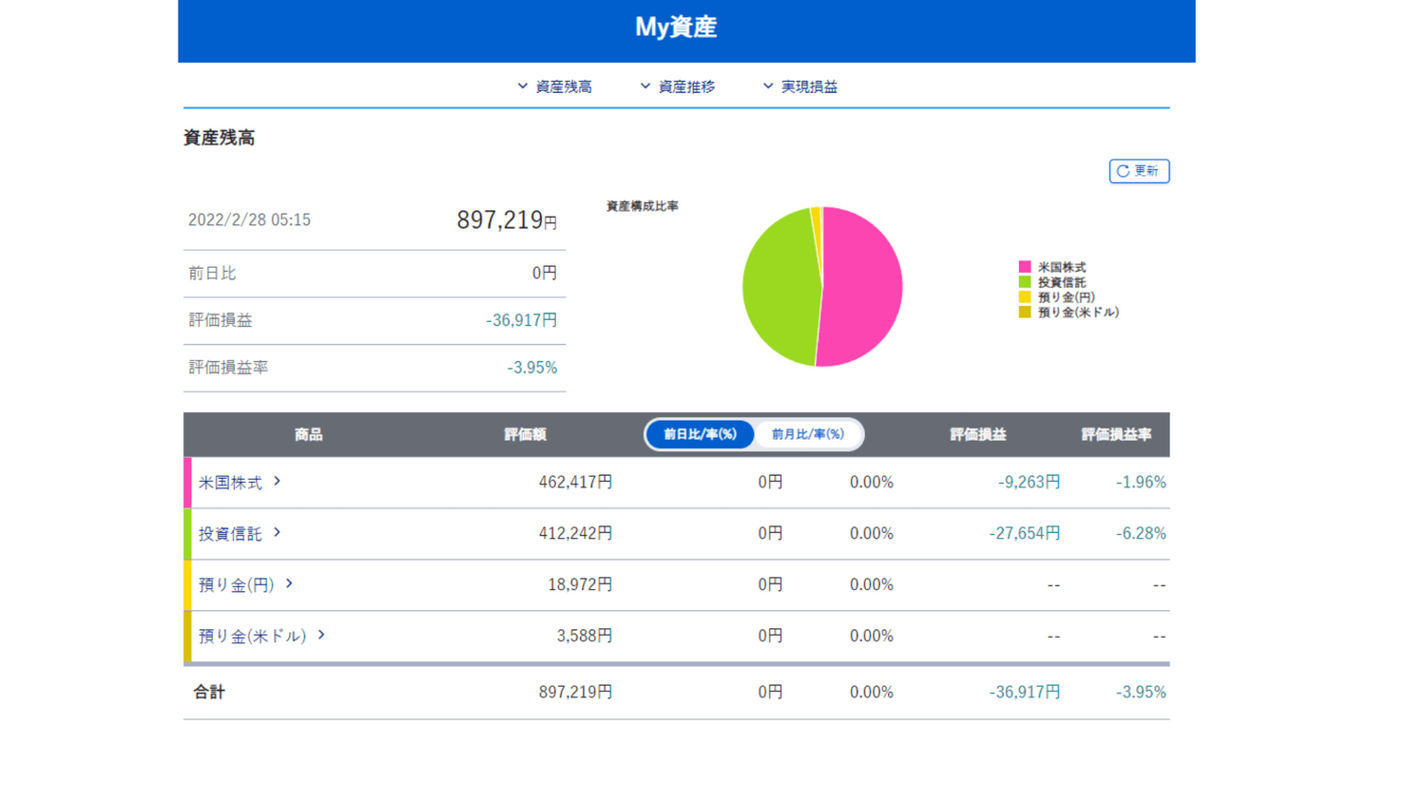Click the chevron next to 実現損益
Image resolution: width=1426 pixels, height=801 pixels.
click(767, 86)
